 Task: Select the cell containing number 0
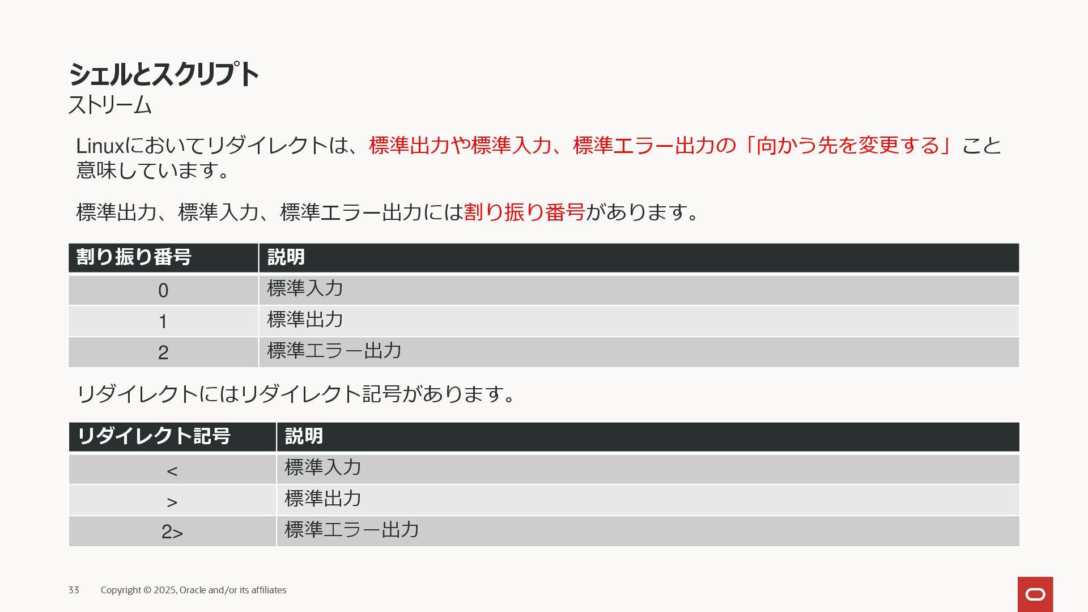pyautogui.click(x=163, y=290)
